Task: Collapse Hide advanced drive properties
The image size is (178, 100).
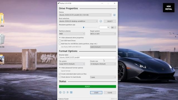Action: (71, 37)
